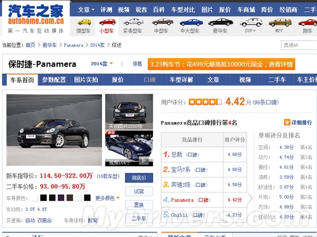Open the 中型车 brown car icon
Image resolution: width=317 pixels, height=237 pixels.
coord(163,22)
